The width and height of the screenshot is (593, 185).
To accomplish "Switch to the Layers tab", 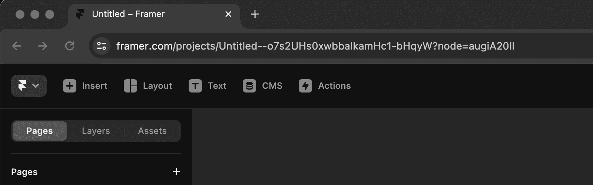I will pyautogui.click(x=96, y=131).
